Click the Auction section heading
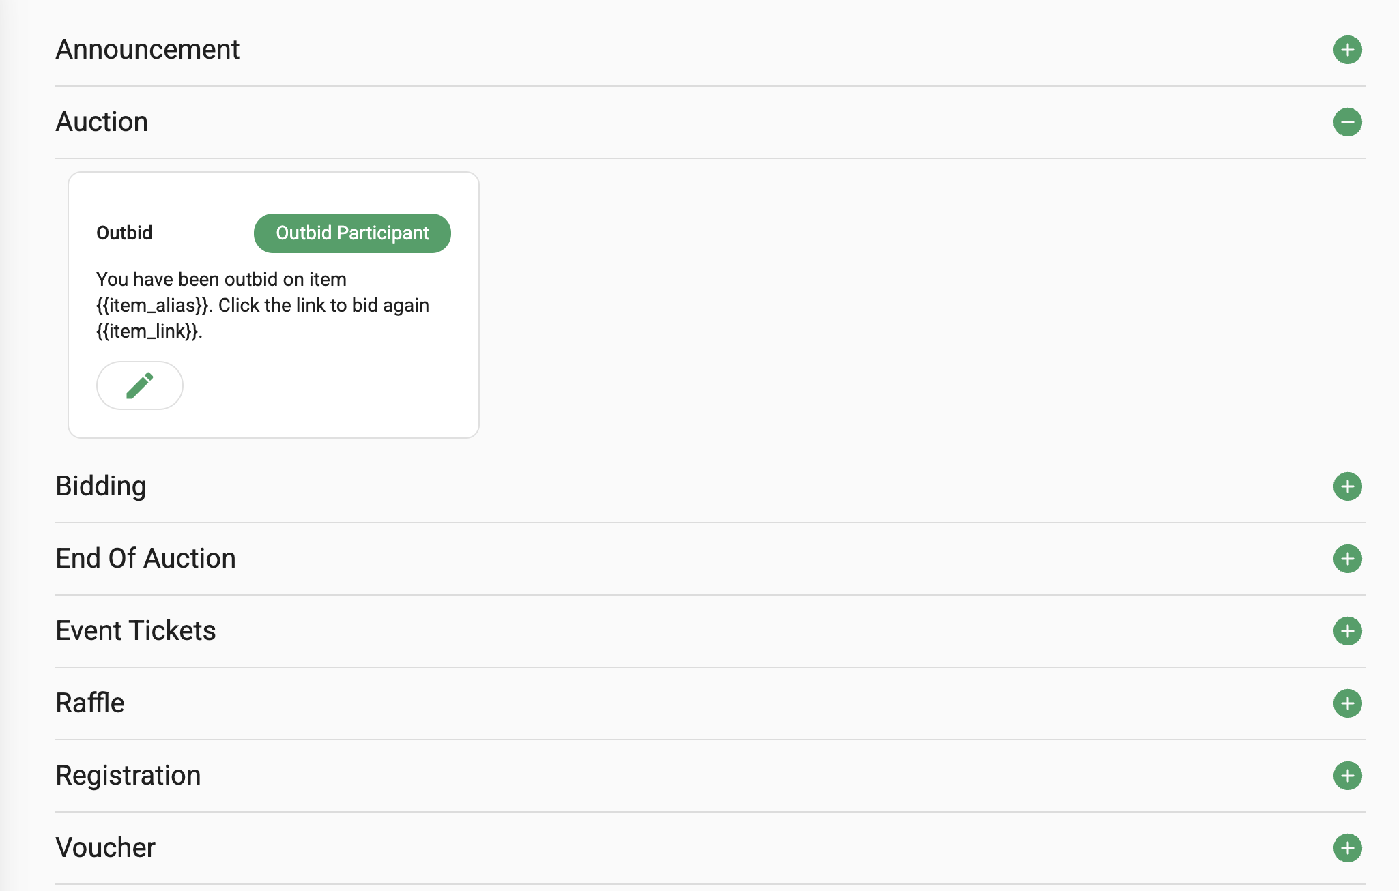 pyautogui.click(x=102, y=122)
